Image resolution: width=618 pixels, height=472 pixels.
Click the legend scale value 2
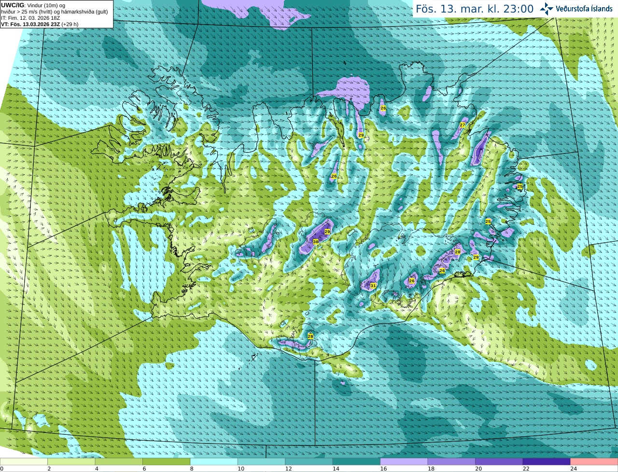[49, 469]
